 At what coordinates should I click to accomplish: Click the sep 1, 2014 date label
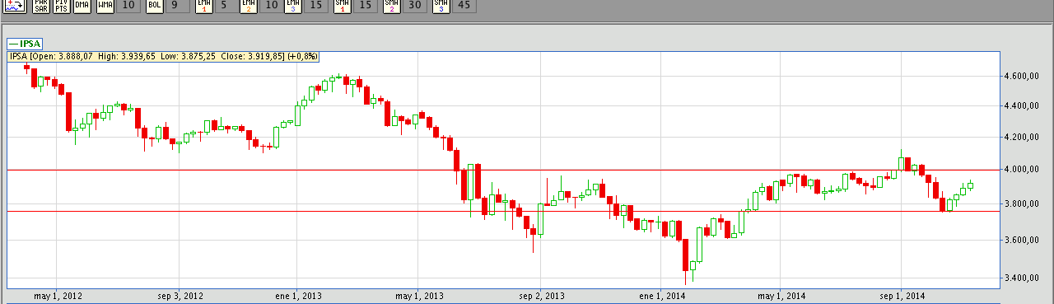point(902,296)
